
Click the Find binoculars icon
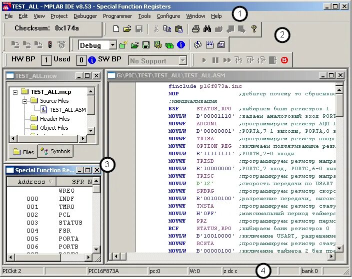point(207,29)
